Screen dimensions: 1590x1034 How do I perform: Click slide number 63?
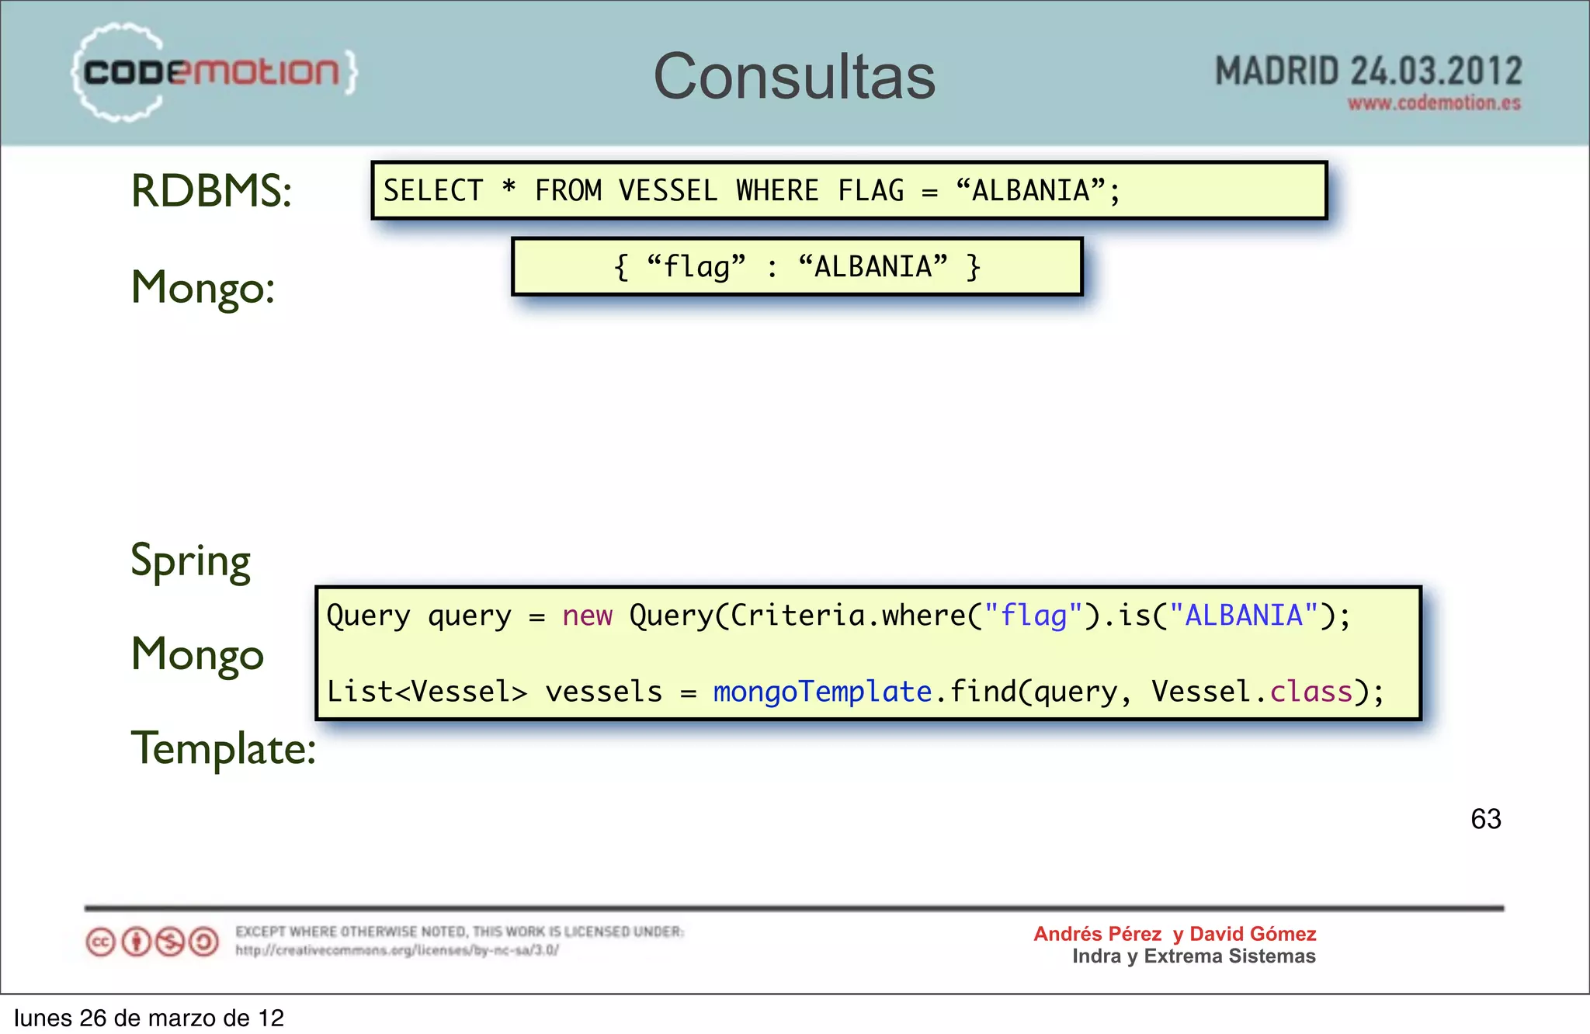pyautogui.click(x=1486, y=819)
